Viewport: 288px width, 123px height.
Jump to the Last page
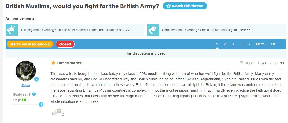coord(272,44)
